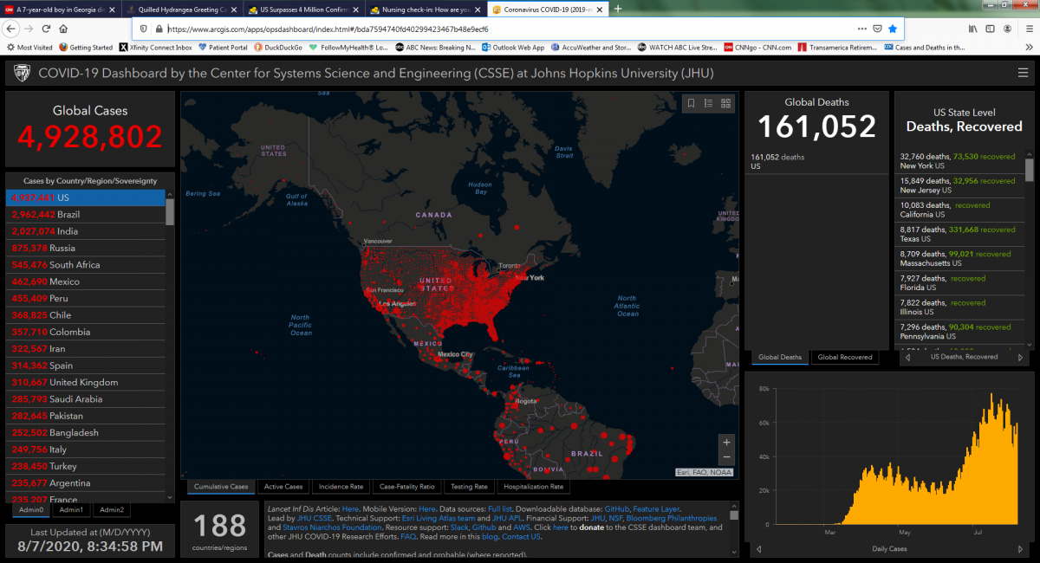The height and width of the screenshot is (563, 1040).
Task: Reload the page with refresh icon
Action: pyautogui.click(x=45, y=29)
